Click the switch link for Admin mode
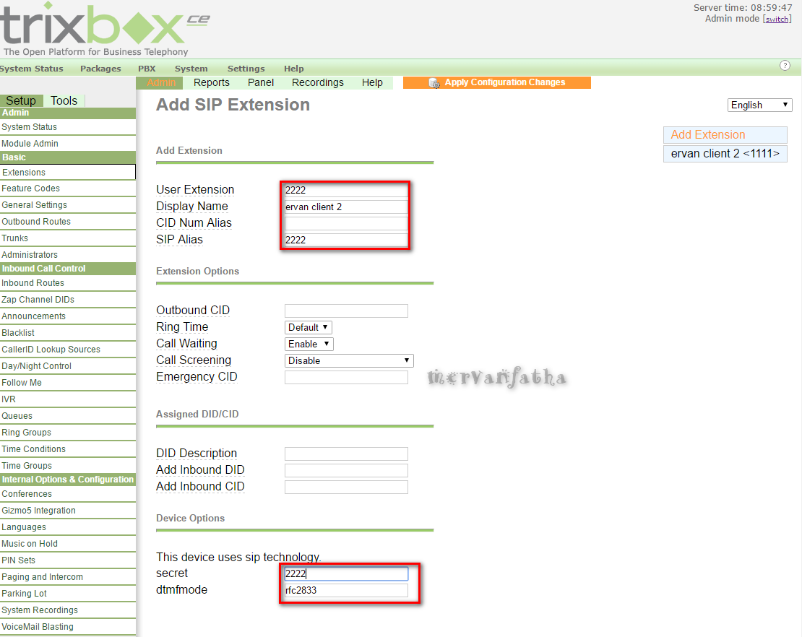The image size is (802, 637). pos(777,19)
